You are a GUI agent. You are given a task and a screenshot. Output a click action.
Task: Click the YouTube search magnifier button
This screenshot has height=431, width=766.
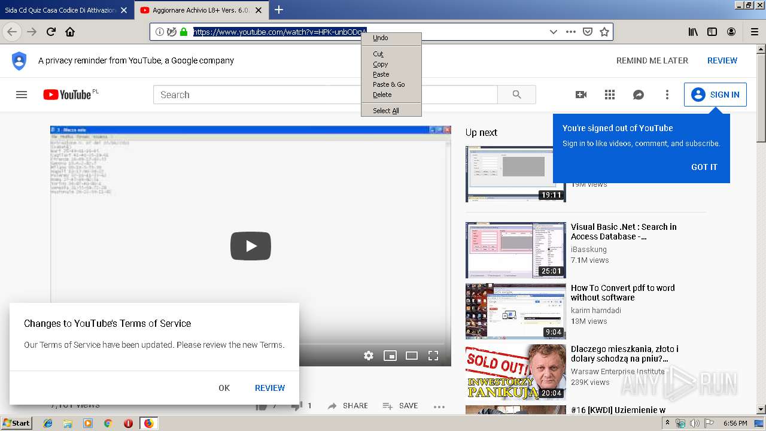pos(517,95)
